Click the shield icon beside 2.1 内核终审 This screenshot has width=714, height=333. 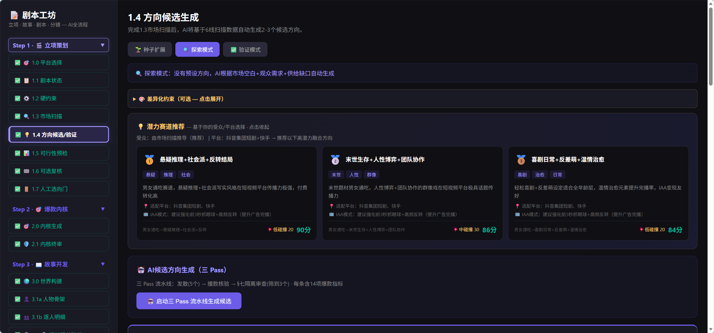tap(26, 244)
